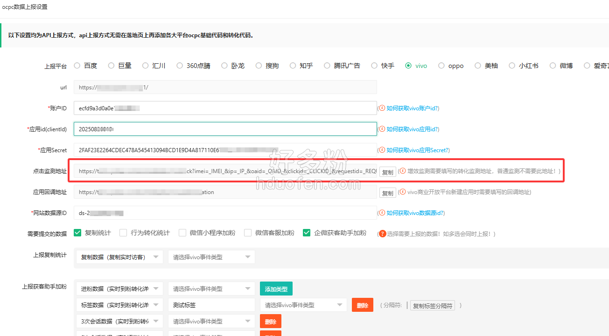Viewport: 609px width, 336px height.
Task: Expand the vivo事件类型 dropdown in 上报复制统计 row
Action: click(211, 257)
